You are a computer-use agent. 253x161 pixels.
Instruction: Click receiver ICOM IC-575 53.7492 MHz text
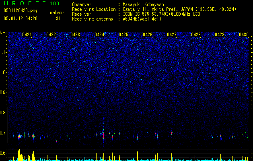161,14
